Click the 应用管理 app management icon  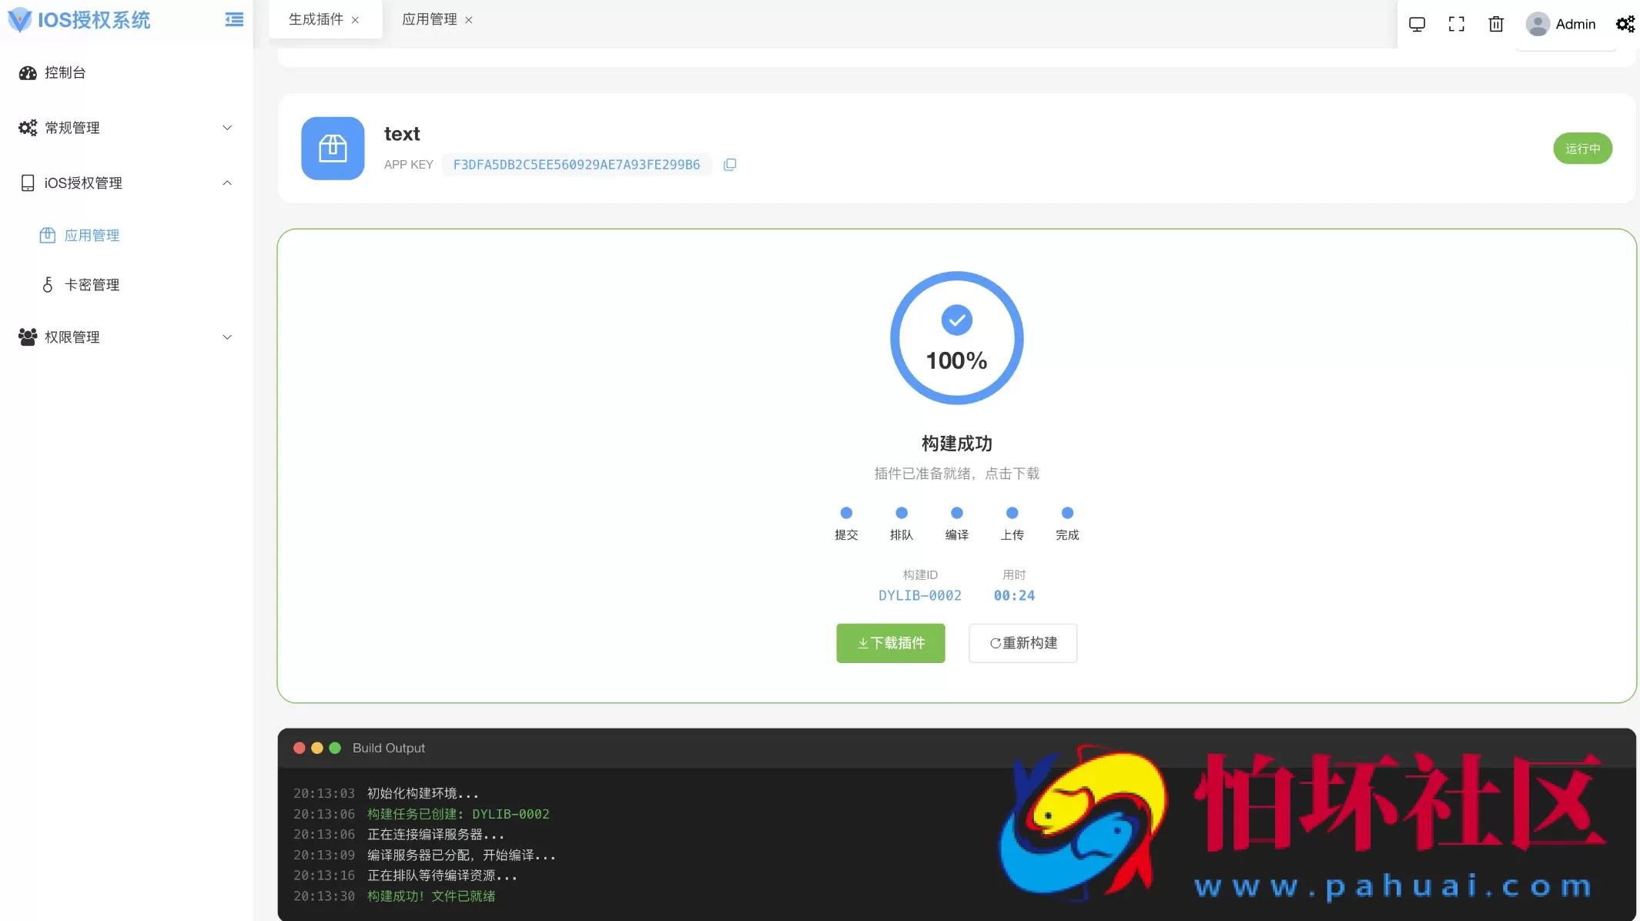(48, 235)
